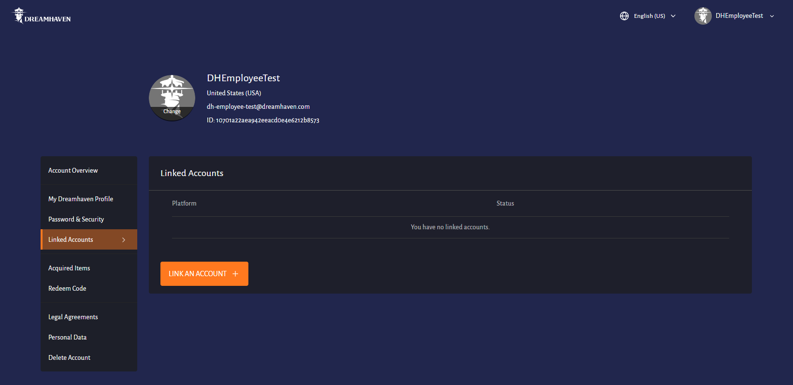
Task: Click the account ID string
Action: [263, 120]
